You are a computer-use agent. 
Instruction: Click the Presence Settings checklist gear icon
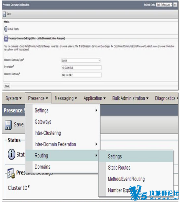point(11,173)
